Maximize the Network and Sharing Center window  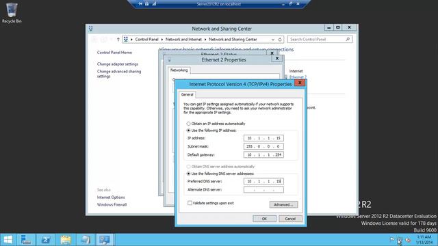click(338, 27)
